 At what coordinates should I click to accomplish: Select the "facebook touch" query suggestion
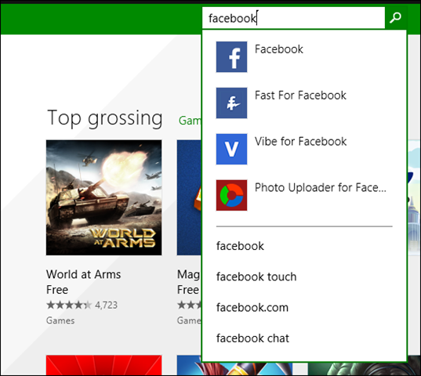[256, 277]
